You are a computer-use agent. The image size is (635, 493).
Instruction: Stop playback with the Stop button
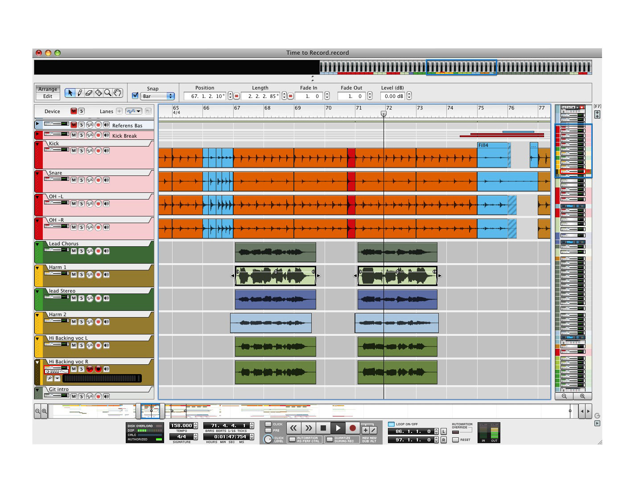[323, 428]
